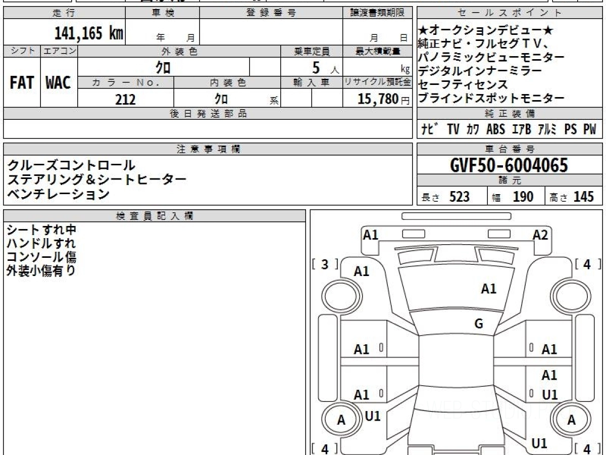Image resolution: width=606 pixels, height=455 pixels.
Task: Select the width value 190
Action: (x=523, y=197)
